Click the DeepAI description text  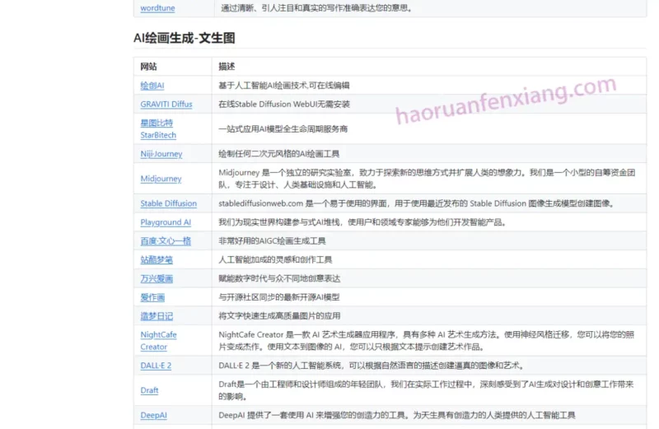coord(396,415)
